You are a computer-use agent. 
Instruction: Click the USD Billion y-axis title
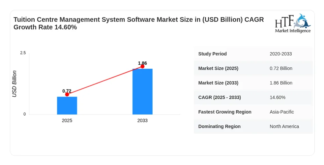(x=14, y=84)
